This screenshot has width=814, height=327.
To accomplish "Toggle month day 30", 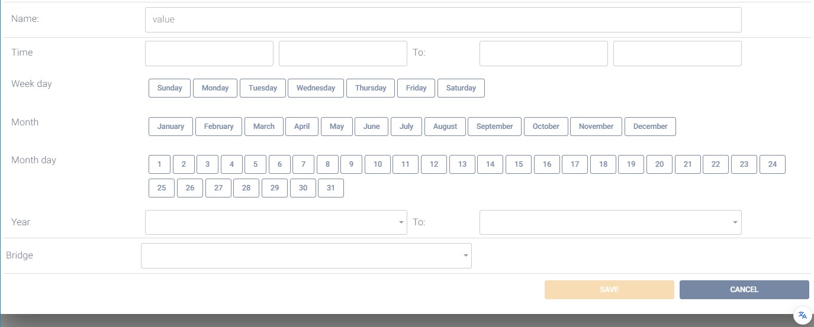I will point(303,188).
